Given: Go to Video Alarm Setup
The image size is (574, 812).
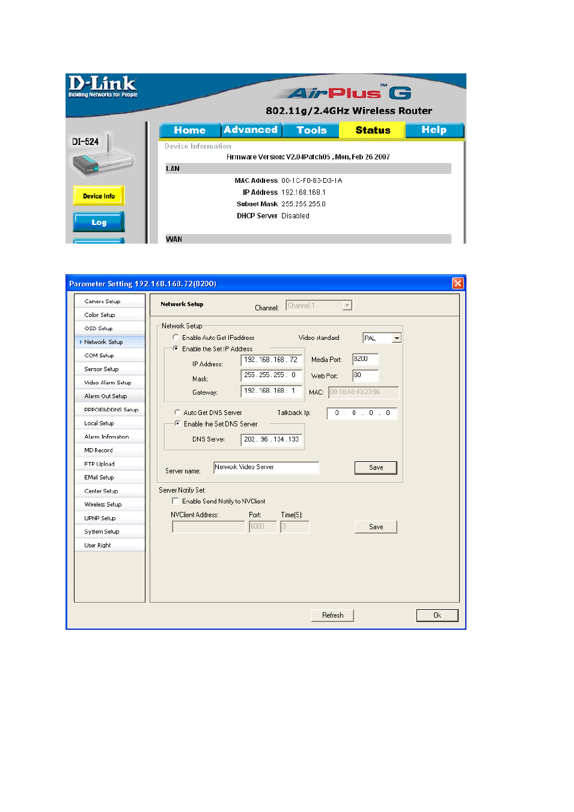Looking at the screenshot, I should (x=109, y=383).
